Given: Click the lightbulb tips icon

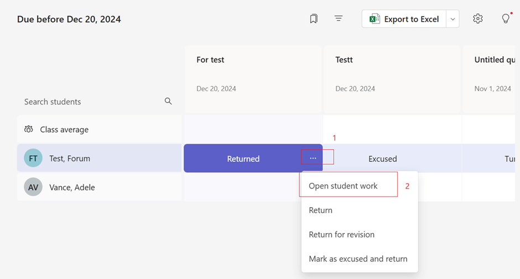Looking at the screenshot, I should click(506, 18).
